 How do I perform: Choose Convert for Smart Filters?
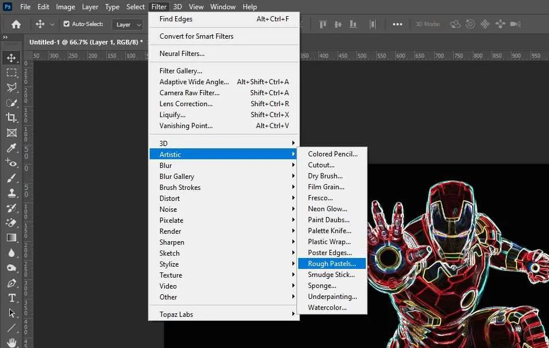click(x=224, y=36)
